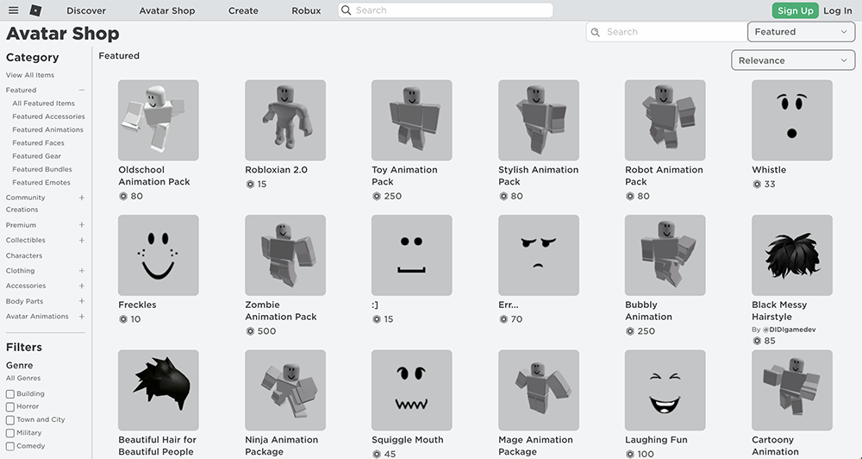862x459 pixels.
Task: Click the magnifier icon in Avatar Shop search
Action: click(596, 32)
